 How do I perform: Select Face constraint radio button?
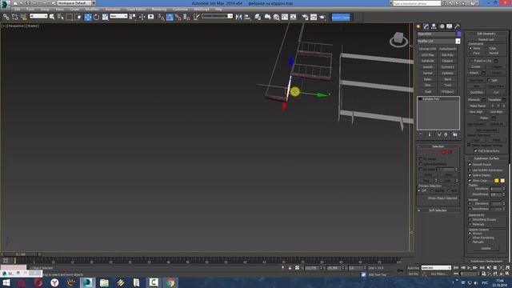[470, 54]
